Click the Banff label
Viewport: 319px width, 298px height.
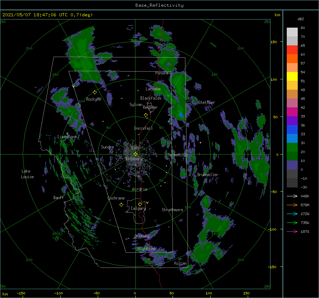coord(58,197)
